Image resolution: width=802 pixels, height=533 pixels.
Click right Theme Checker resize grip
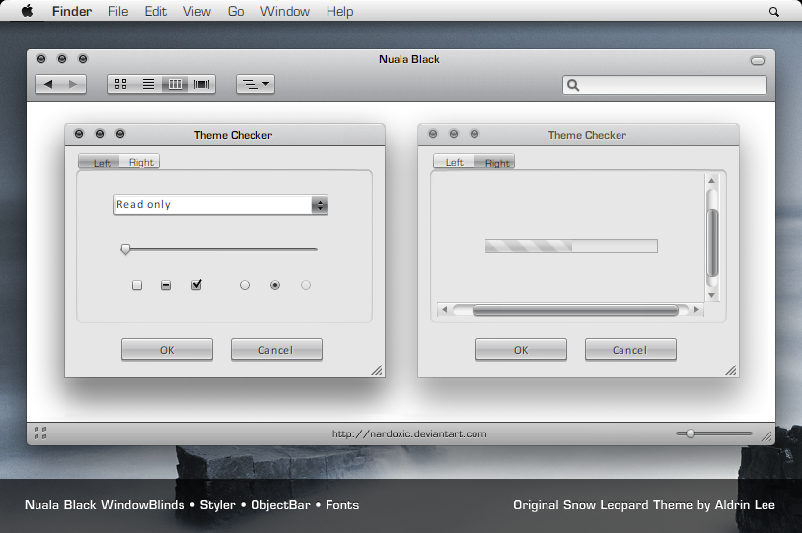click(x=731, y=370)
